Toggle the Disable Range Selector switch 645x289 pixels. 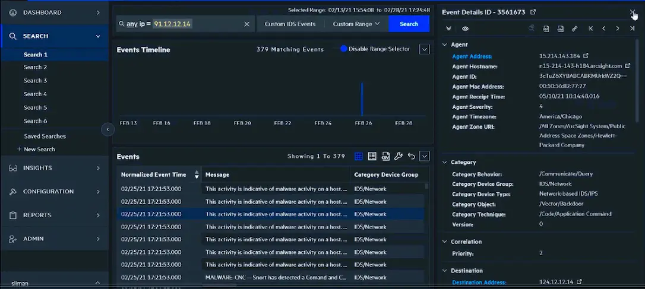(343, 49)
